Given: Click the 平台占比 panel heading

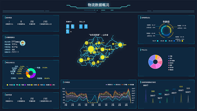Looking at the screenshot, I should 144,50.
